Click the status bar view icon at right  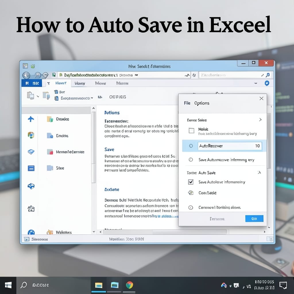point(270,239)
